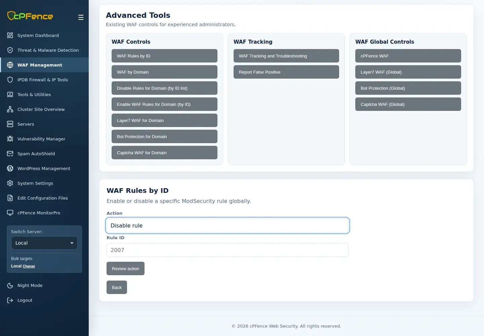Click the Back button
Image resolution: width=484 pixels, height=336 pixels.
pyautogui.click(x=117, y=287)
